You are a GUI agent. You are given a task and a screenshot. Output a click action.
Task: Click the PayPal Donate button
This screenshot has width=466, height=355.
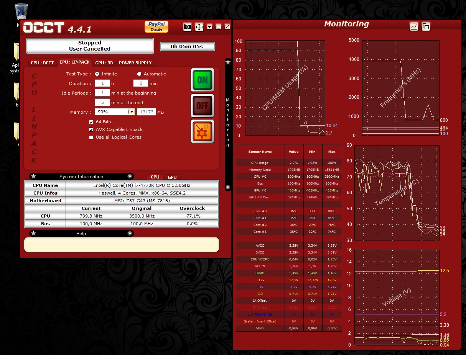(x=156, y=27)
